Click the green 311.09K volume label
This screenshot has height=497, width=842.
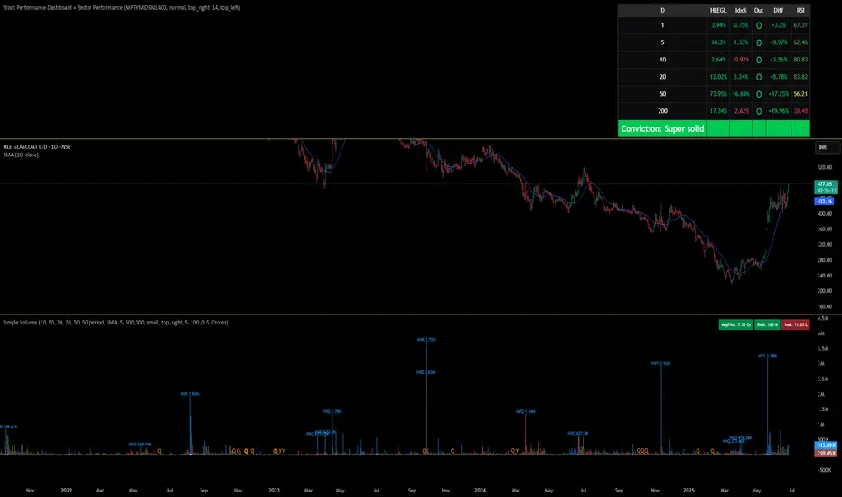pyautogui.click(x=824, y=445)
